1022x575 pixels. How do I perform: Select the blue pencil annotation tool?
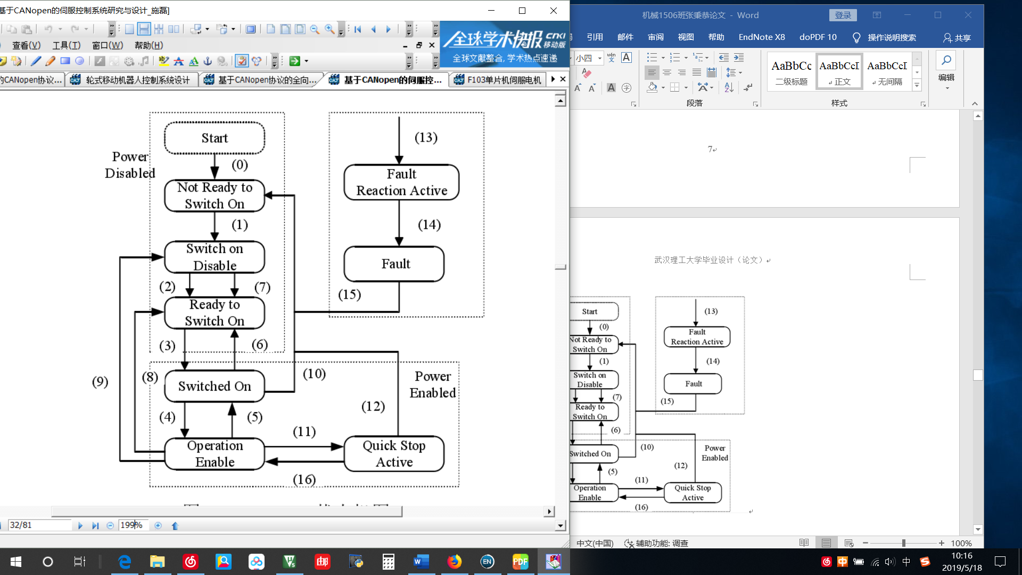pos(36,61)
